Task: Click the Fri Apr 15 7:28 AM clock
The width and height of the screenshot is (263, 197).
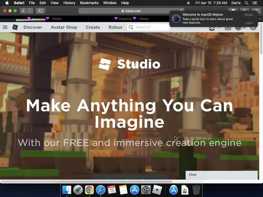Action: point(211,3)
